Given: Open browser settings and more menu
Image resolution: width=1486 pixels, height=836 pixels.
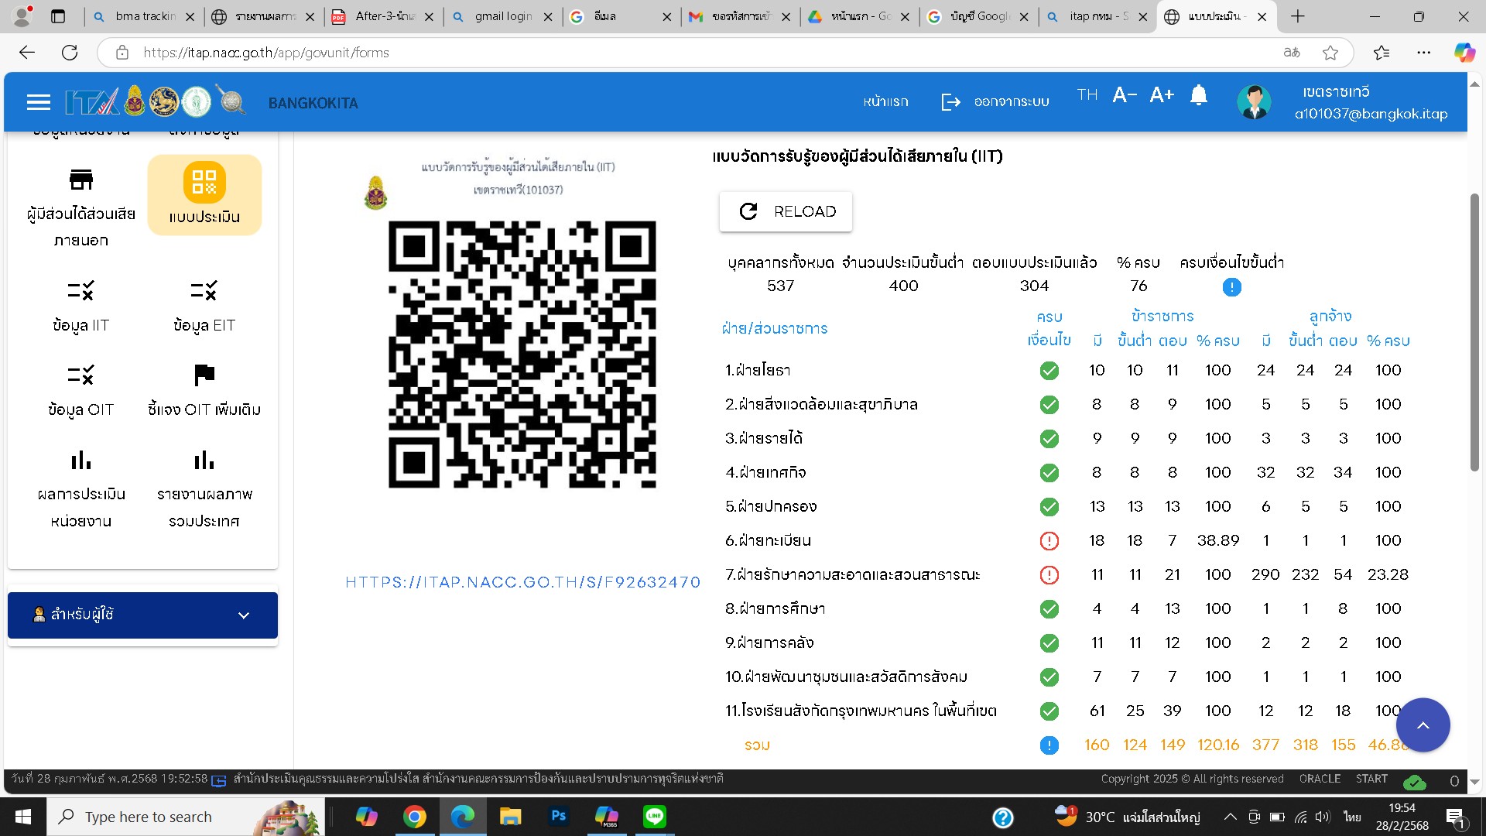Looking at the screenshot, I should 1423,53.
